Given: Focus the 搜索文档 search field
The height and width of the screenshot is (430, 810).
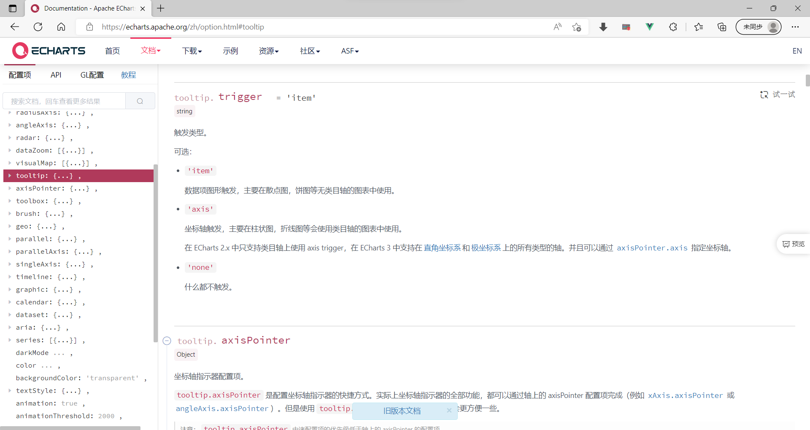Looking at the screenshot, I should 64,101.
